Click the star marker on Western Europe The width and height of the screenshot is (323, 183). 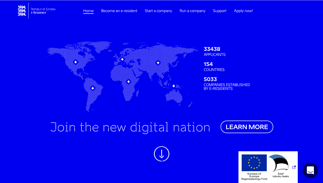point(122,59)
